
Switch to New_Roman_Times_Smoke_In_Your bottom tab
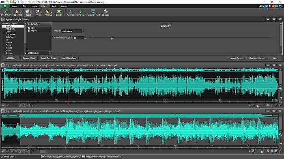coord(61,157)
